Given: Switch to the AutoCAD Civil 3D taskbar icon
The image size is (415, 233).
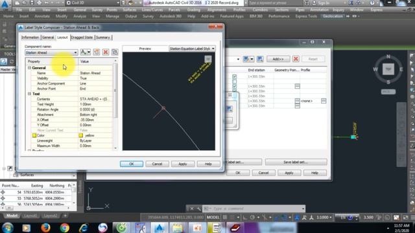Looking at the screenshot, I should (160, 227).
